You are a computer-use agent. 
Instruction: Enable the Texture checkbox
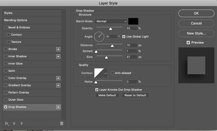tap(8, 42)
